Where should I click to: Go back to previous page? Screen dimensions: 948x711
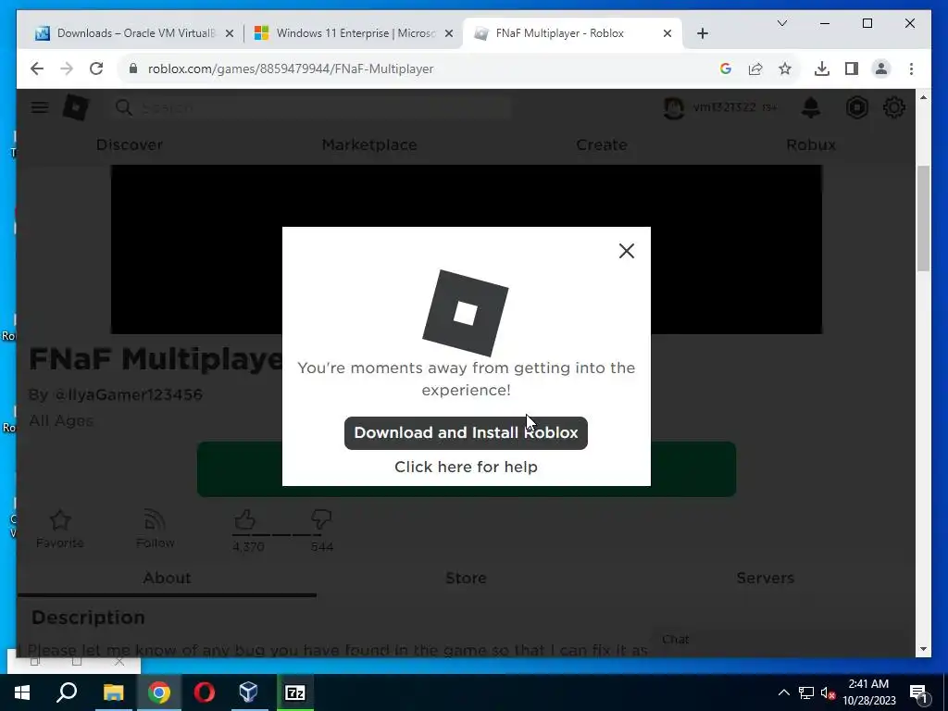[37, 69]
